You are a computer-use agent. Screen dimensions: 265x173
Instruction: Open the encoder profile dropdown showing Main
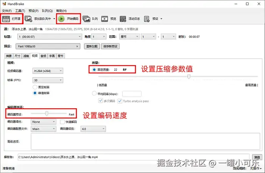(44, 129)
